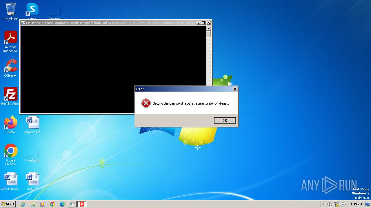Viewport: 371px width, 208px height.
Task: Open the Recycle Bin desktop icon
Action: coord(10,12)
